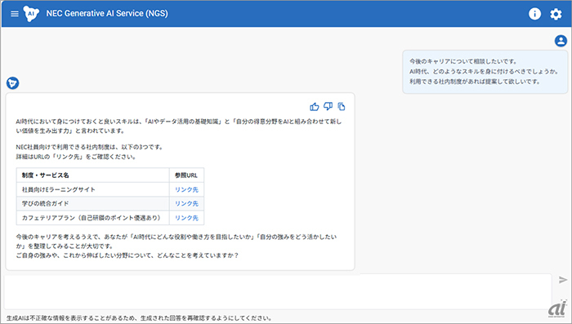Viewport: 572px width, 324px height.
Task: Click the user profile avatar icon
Action: click(x=561, y=41)
